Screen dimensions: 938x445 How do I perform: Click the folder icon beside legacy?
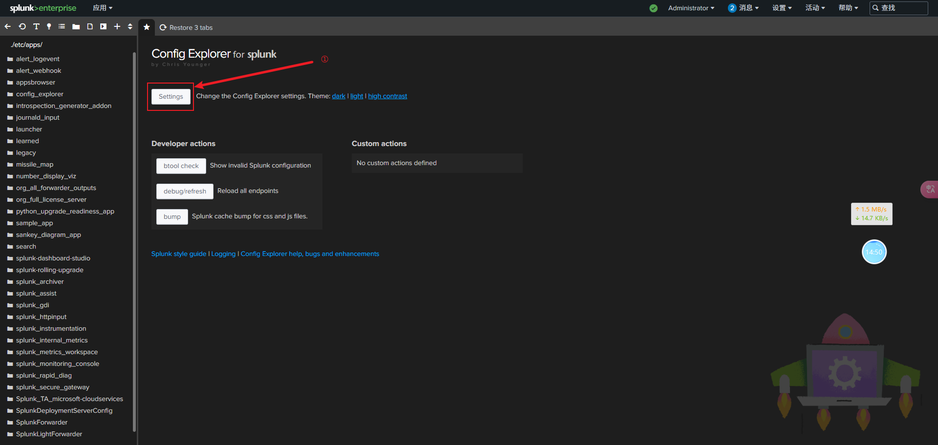click(x=10, y=153)
